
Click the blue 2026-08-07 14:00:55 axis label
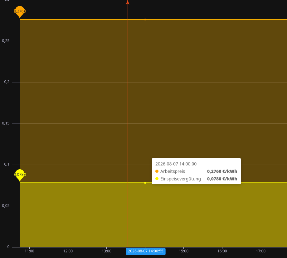pyautogui.click(x=146, y=251)
